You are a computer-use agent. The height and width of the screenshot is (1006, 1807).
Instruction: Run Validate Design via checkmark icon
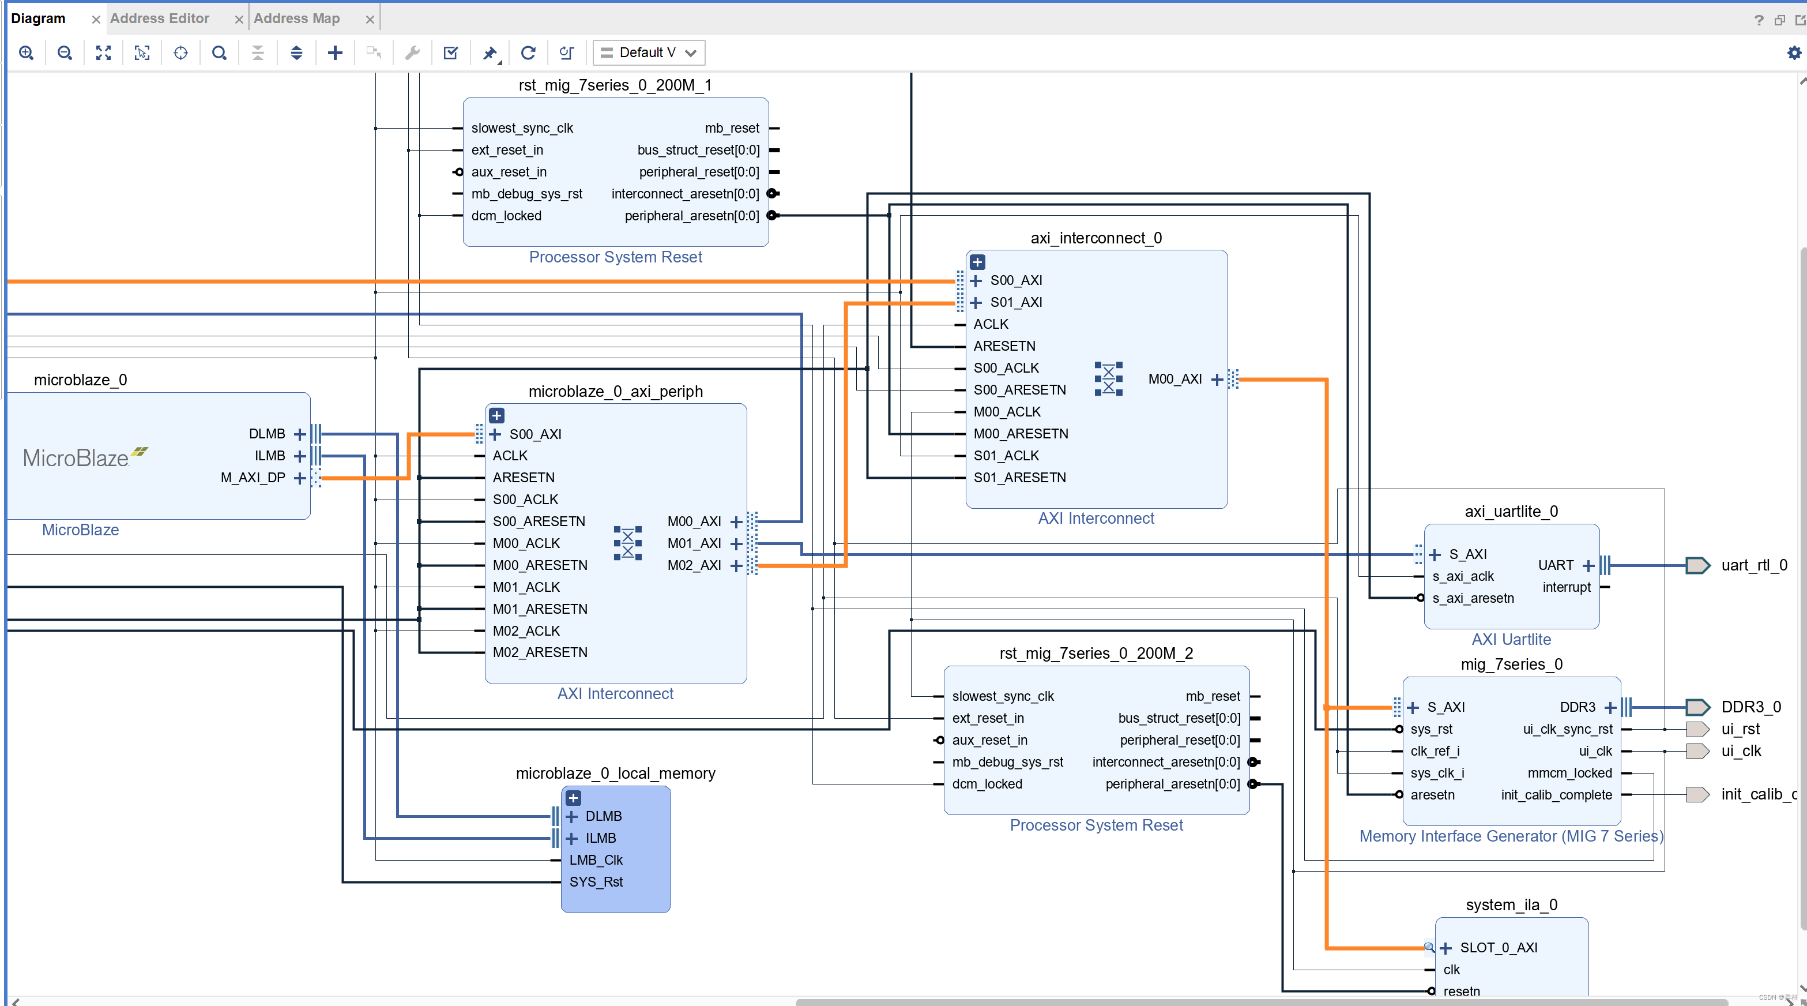coord(450,52)
